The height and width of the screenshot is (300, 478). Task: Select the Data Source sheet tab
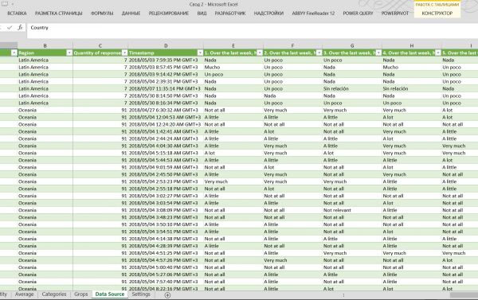110,294
